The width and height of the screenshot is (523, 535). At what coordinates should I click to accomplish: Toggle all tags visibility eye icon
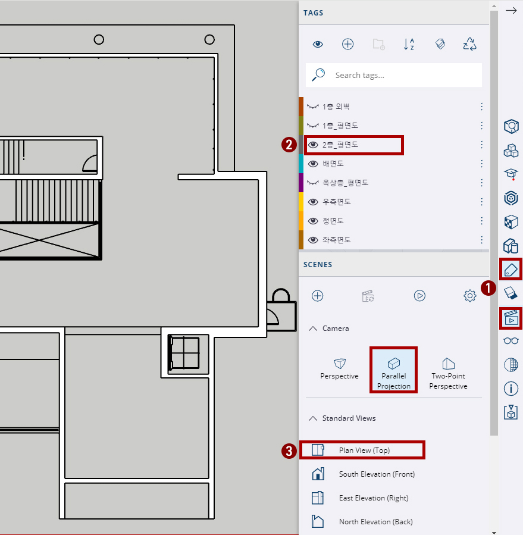(318, 44)
